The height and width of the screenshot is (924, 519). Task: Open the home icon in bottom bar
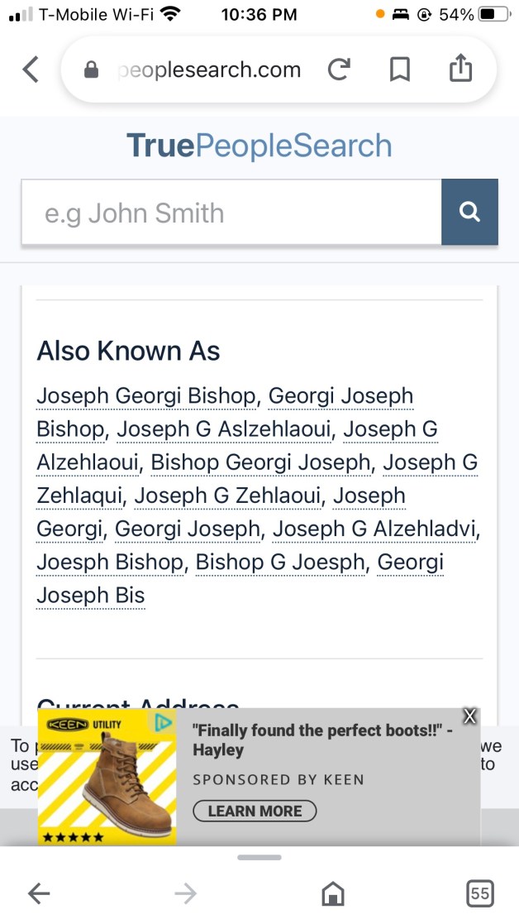coord(332,893)
